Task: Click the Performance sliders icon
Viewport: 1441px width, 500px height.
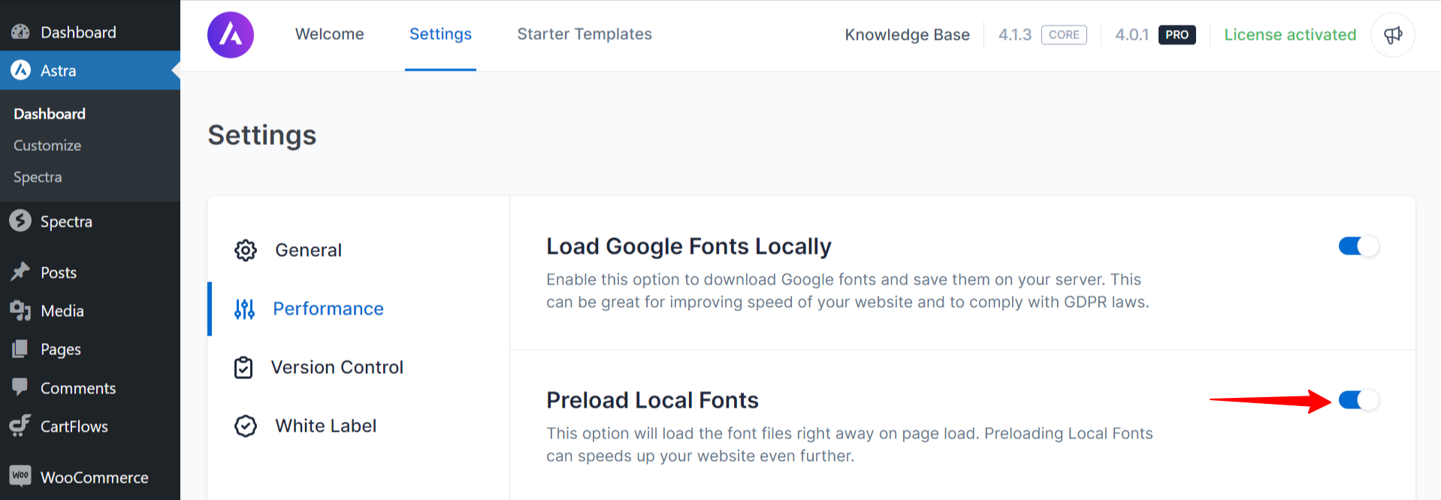Action: pos(244,309)
